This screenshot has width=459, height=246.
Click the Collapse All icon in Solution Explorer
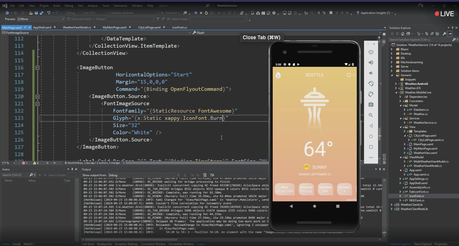pyautogui.click(x=432, y=34)
